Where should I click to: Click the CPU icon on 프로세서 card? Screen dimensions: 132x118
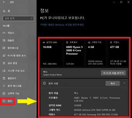tap(67, 42)
